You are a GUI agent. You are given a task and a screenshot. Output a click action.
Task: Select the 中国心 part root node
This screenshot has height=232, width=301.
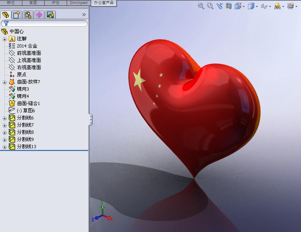tap(13, 31)
